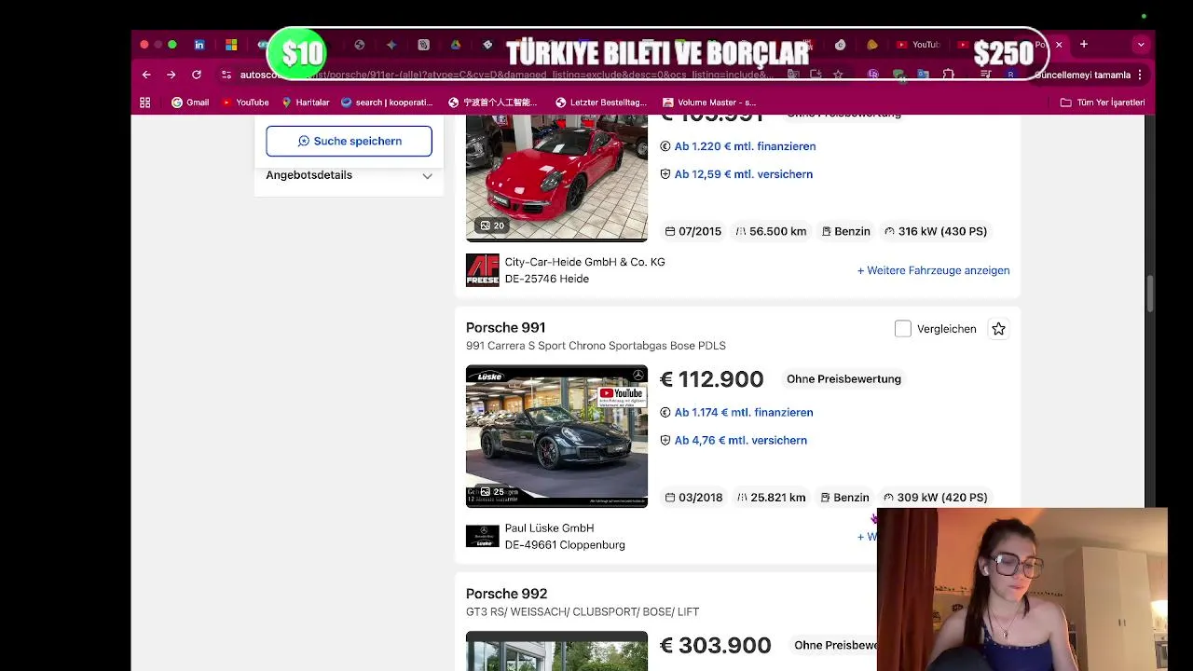Viewport: 1193px width, 671px height.
Task: Click Paul Lüske Mercedes dealer logo
Action: (x=483, y=536)
